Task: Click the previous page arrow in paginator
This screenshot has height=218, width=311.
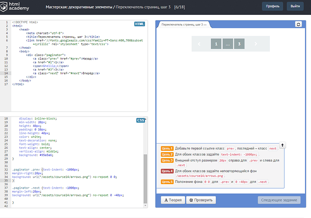Action: [x=199, y=44]
